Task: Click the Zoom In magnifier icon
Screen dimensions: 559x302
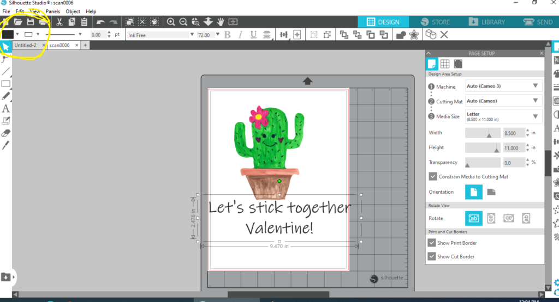Action: tap(171, 22)
